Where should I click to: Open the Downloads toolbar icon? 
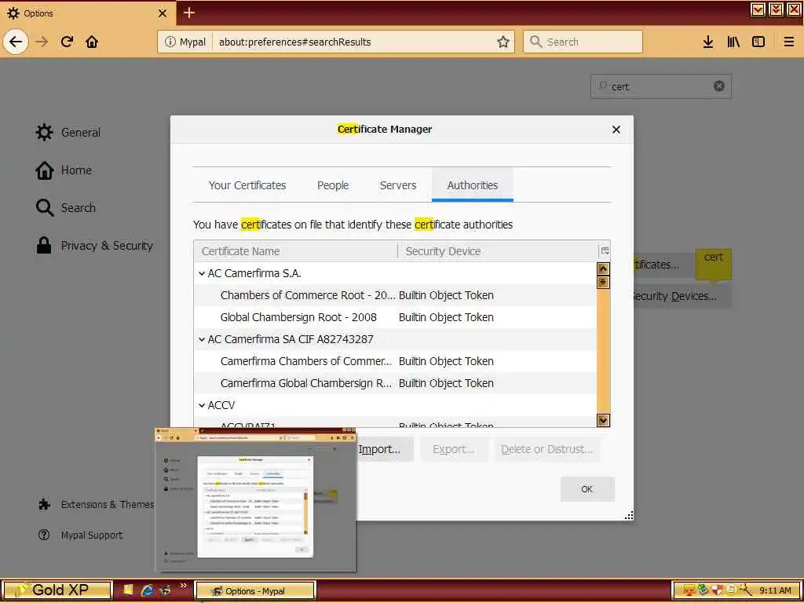(x=708, y=42)
